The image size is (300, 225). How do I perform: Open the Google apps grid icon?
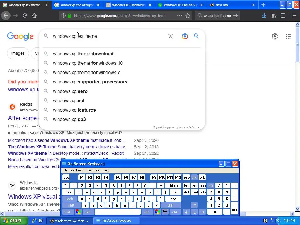point(288,36)
